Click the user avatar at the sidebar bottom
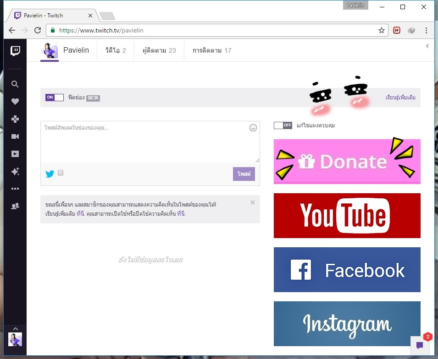This screenshot has height=359, width=438. (15, 339)
